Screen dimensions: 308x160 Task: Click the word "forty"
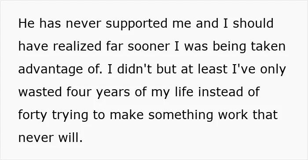(33, 116)
